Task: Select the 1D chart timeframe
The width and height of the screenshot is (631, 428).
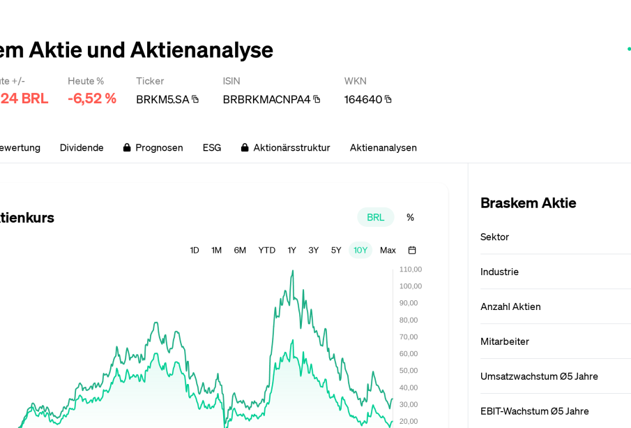Action: tap(195, 250)
